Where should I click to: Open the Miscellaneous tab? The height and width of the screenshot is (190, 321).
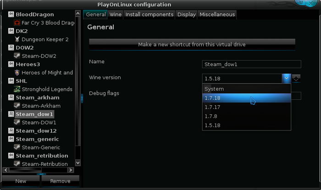[217, 15]
